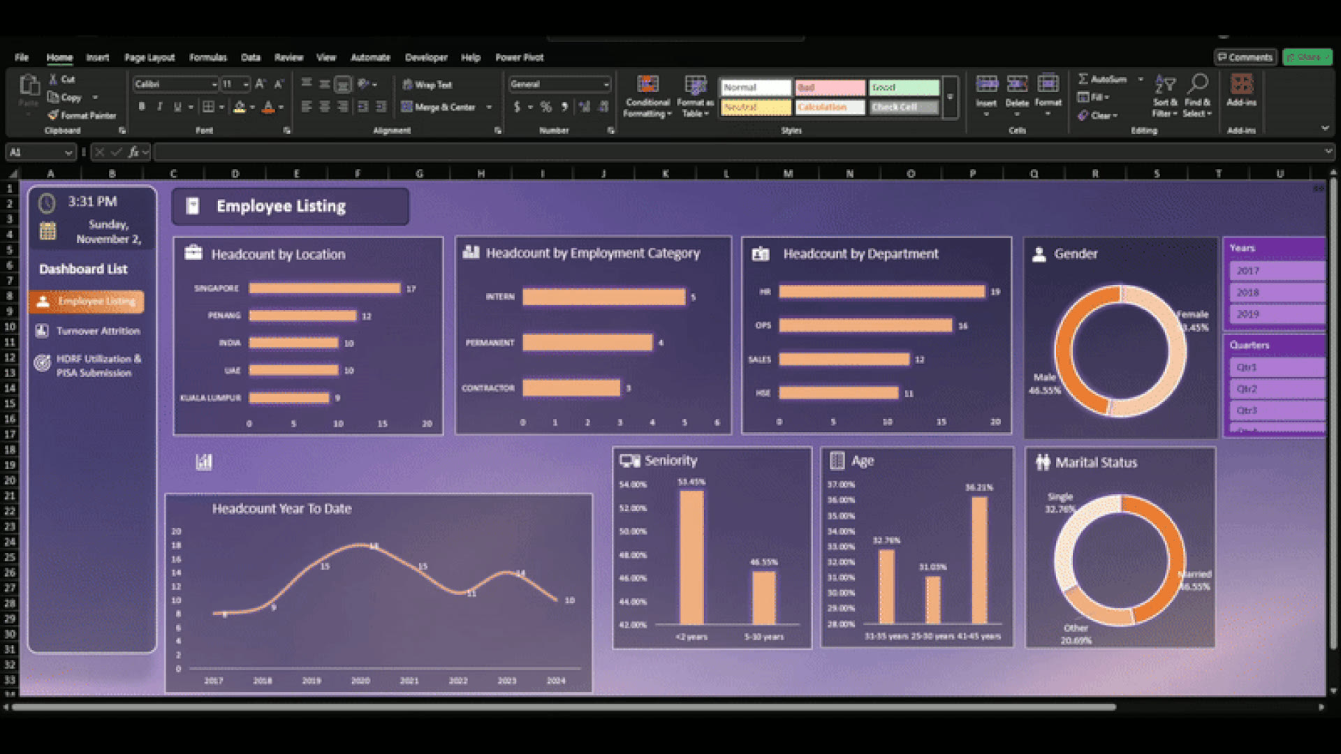Open the Power Pivot tab
1341x754 pixels.
[x=519, y=57]
